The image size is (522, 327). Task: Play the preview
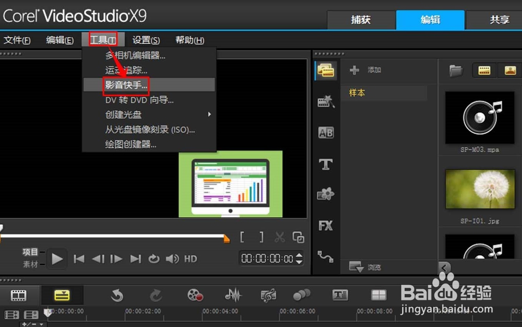point(57,259)
